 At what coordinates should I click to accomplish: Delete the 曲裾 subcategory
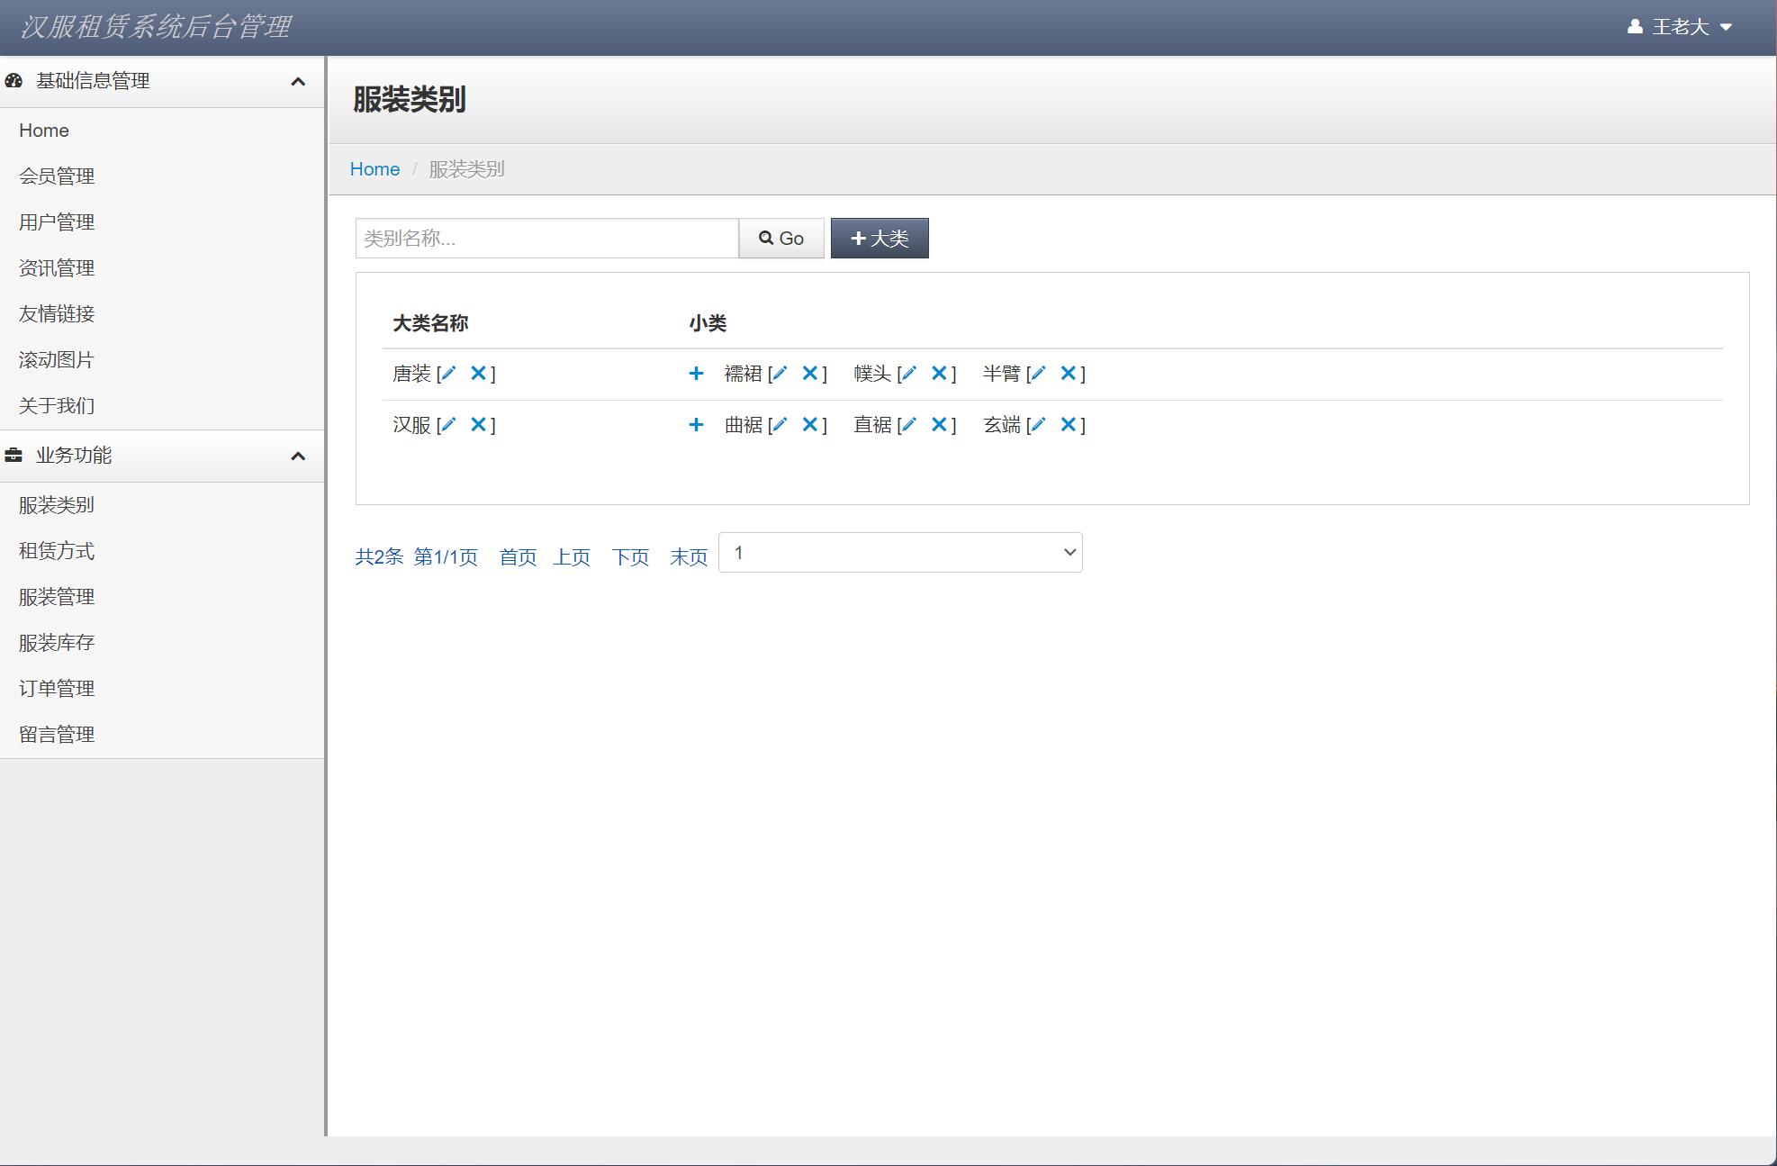(812, 424)
